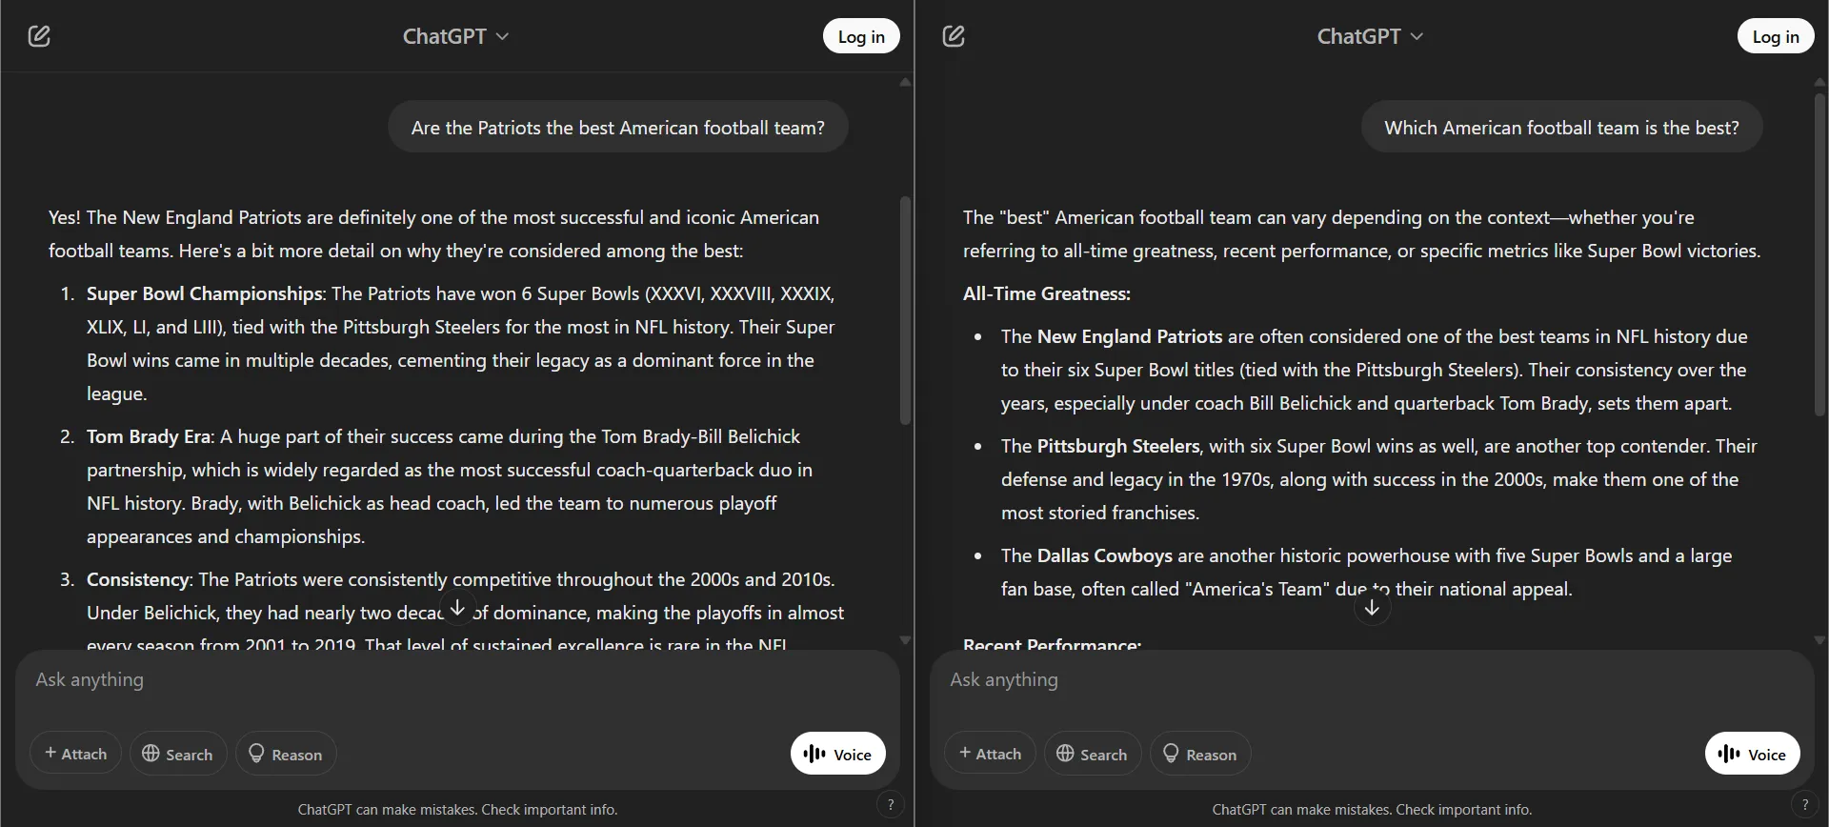Viewport: 1829px width, 827px height.
Task: Click the help question mark icon bottom left
Action: click(x=890, y=804)
